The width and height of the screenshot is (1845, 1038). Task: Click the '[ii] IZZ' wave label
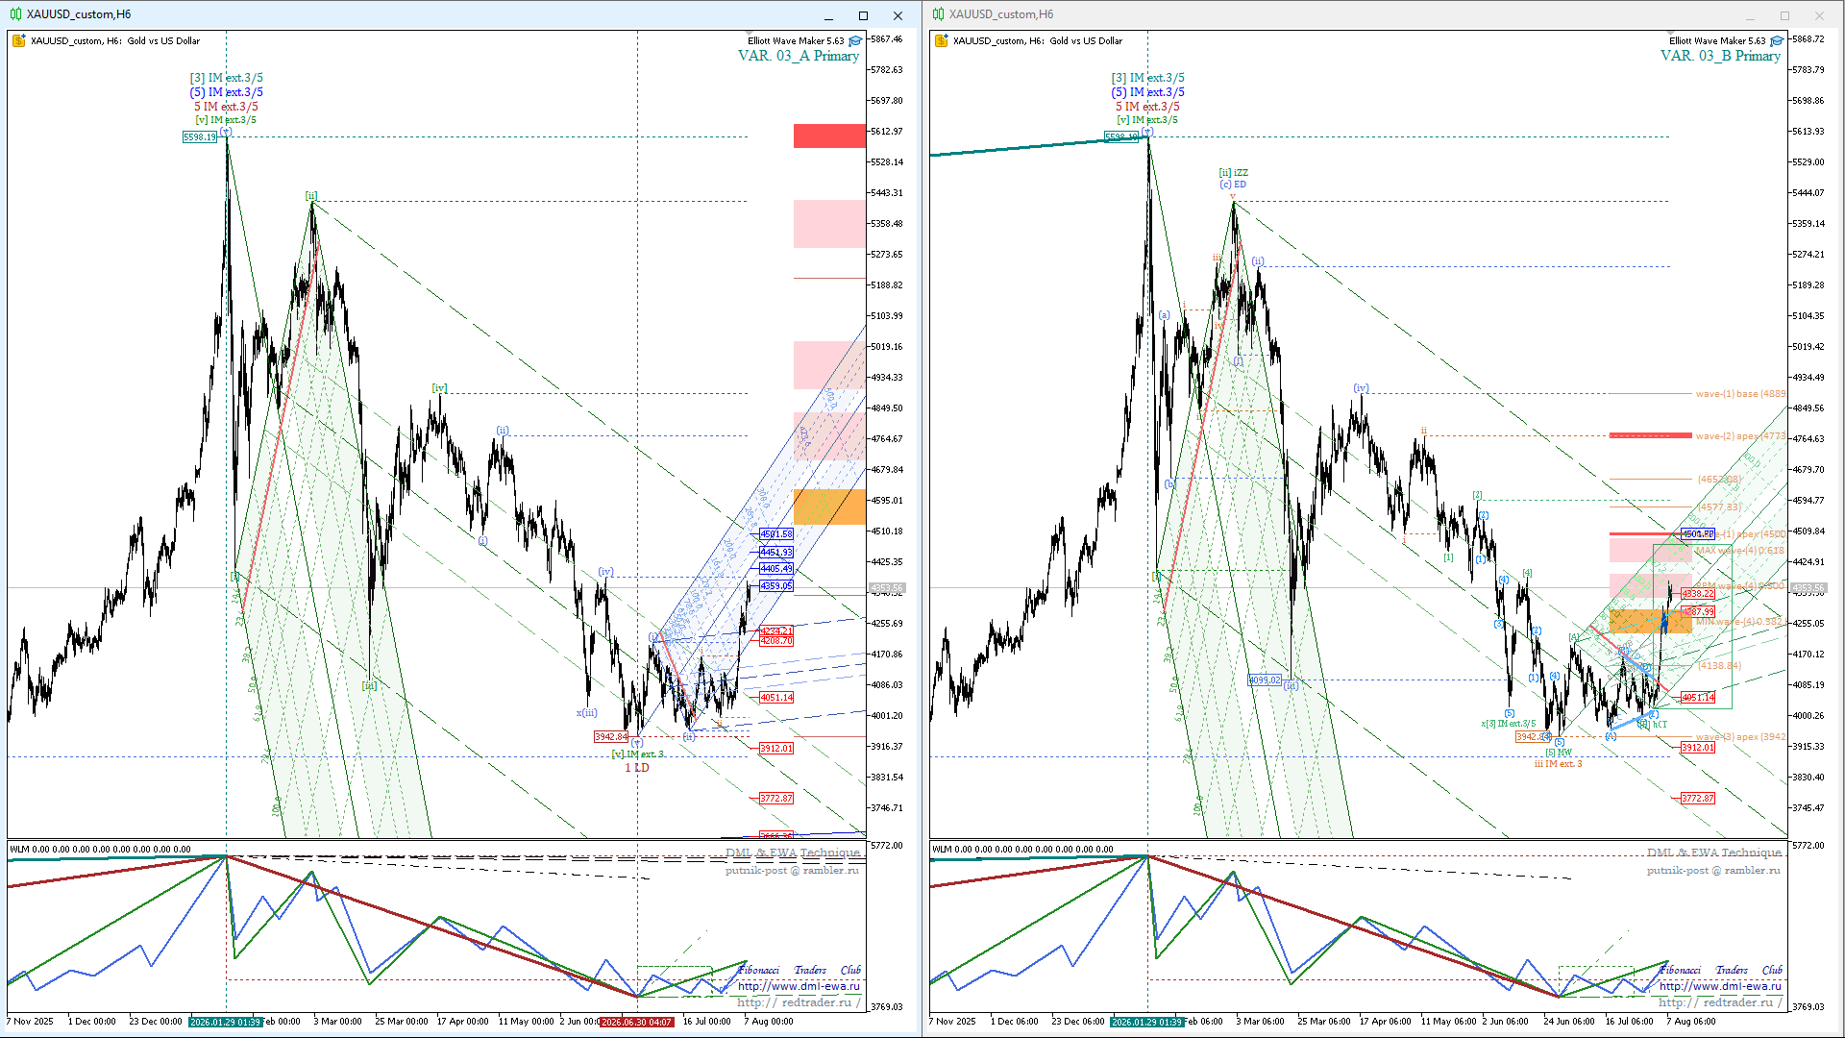[x=1234, y=173]
